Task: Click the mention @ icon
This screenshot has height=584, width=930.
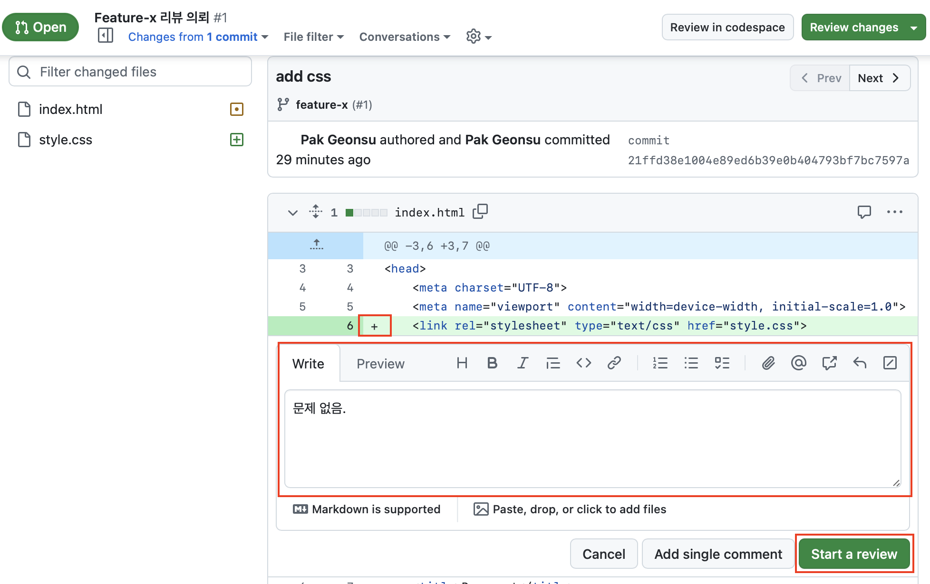Action: point(799,363)
